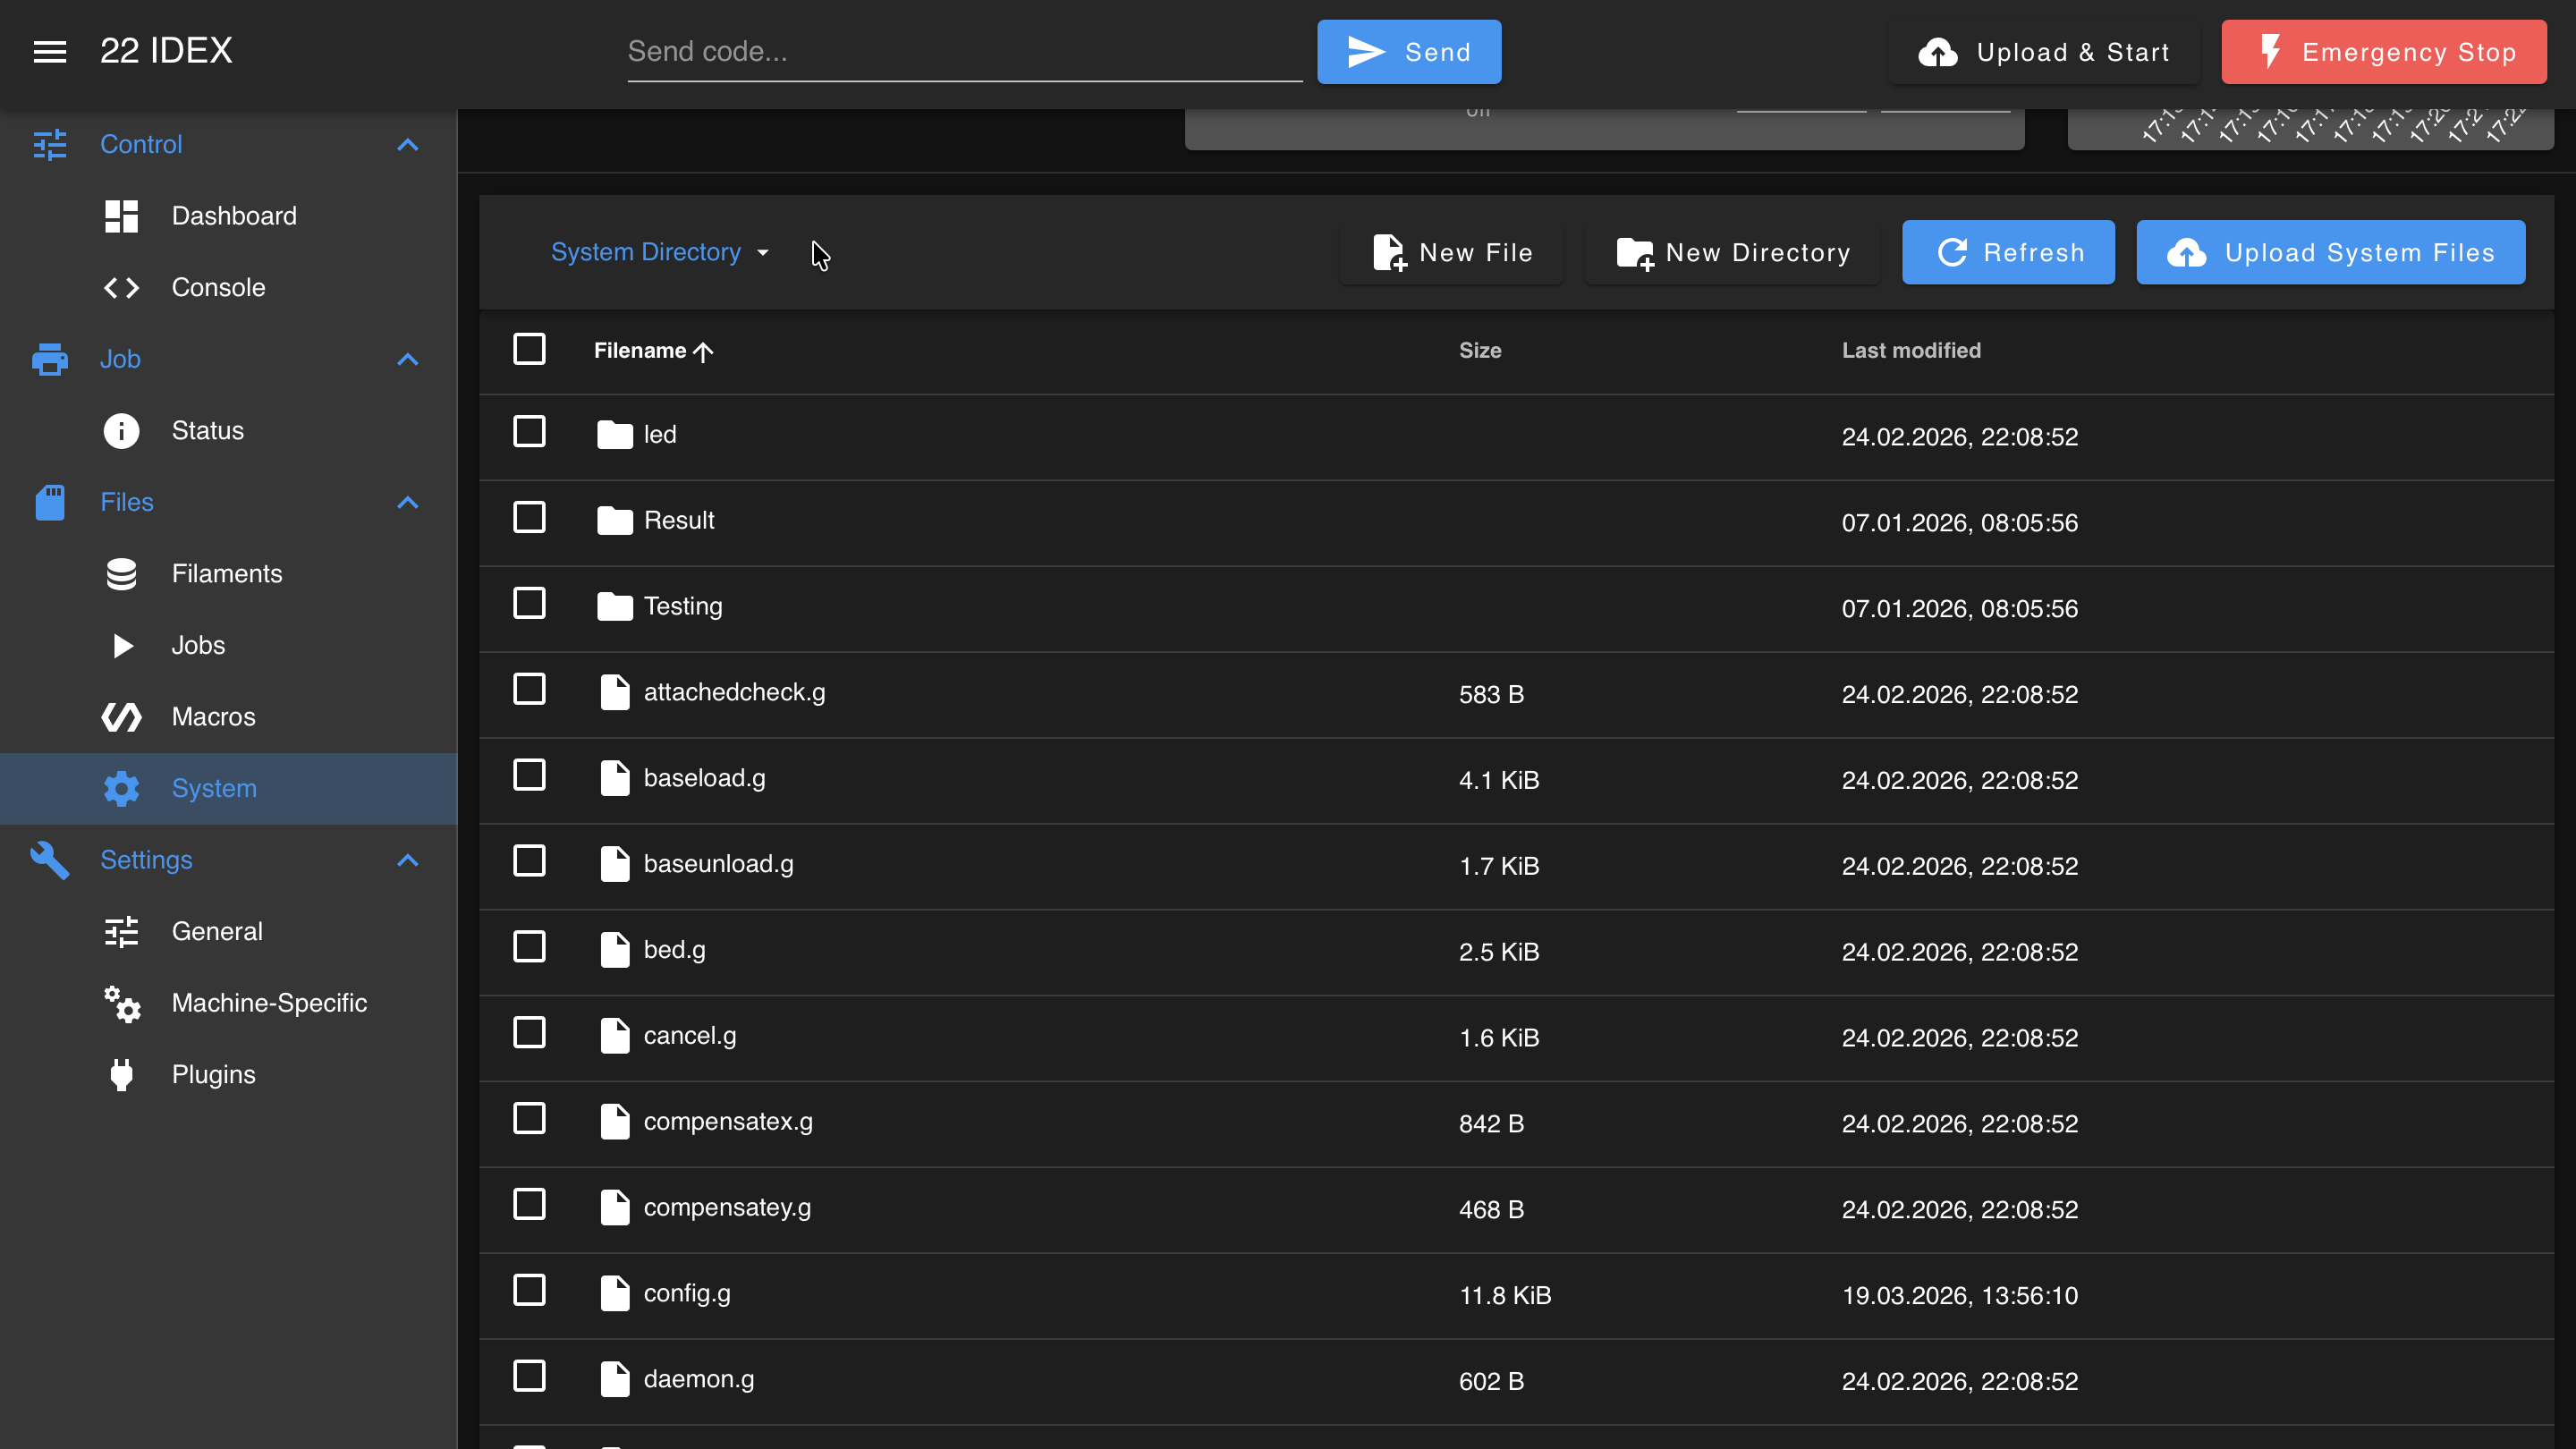Click the Files SD card icon
The height and width of the screenshot is (1449, 2576).
[x=50, y=503]
